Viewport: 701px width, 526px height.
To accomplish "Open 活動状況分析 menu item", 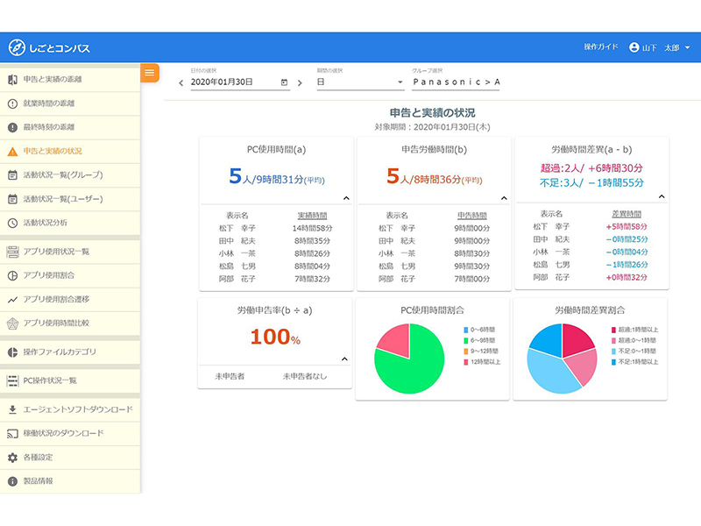I will (x=70, y=223).
